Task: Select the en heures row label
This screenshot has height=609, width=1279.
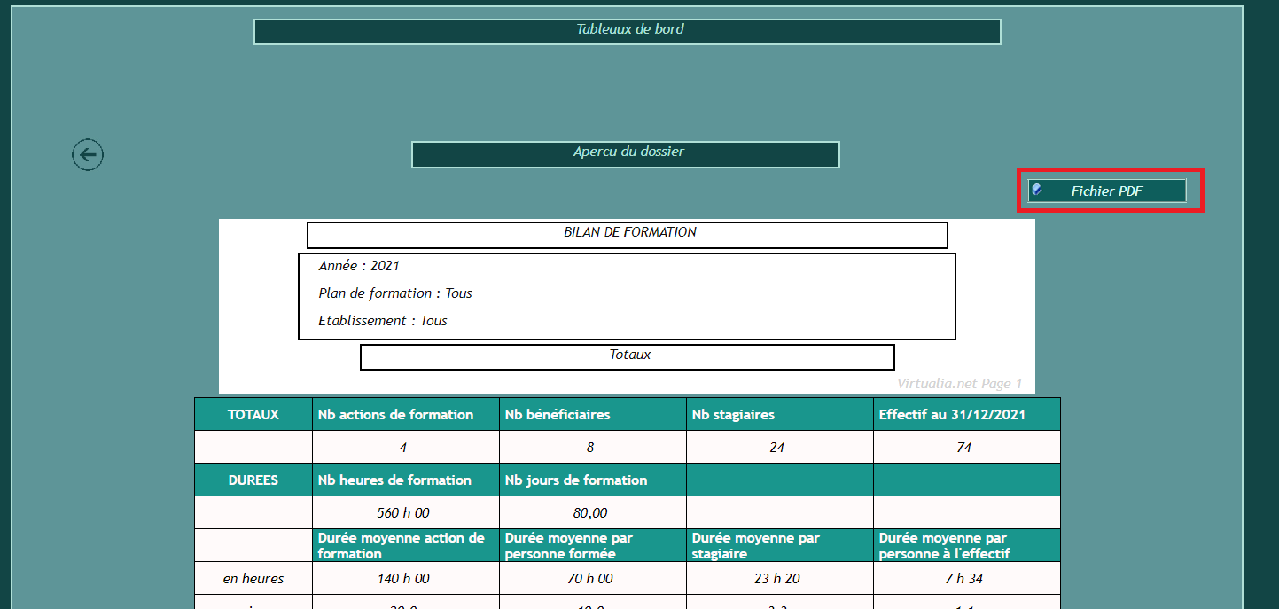Action: coord(253,579)
